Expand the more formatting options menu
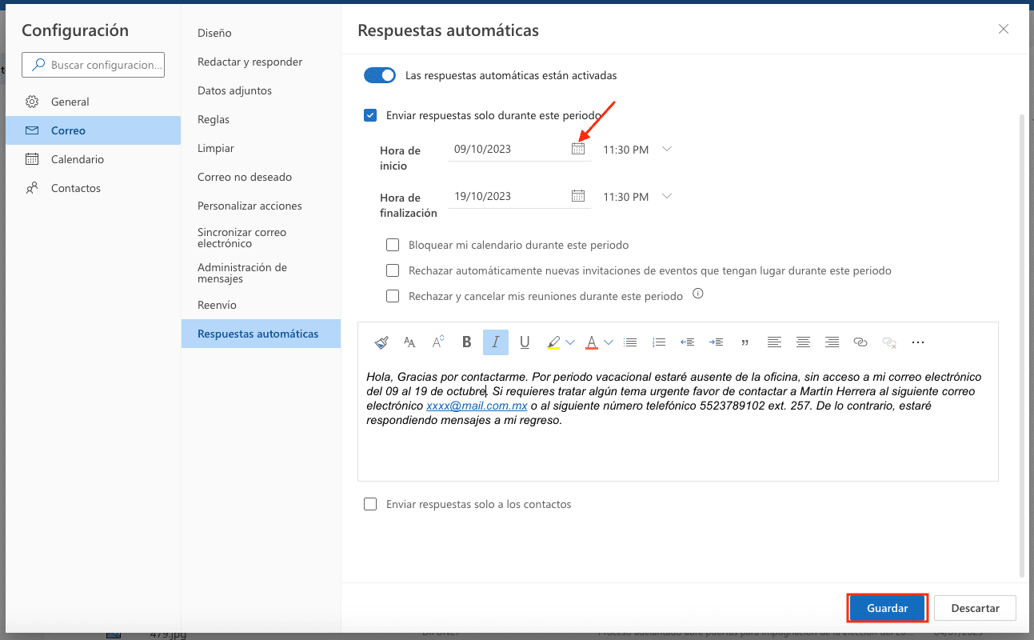 [x=917, y=342]
